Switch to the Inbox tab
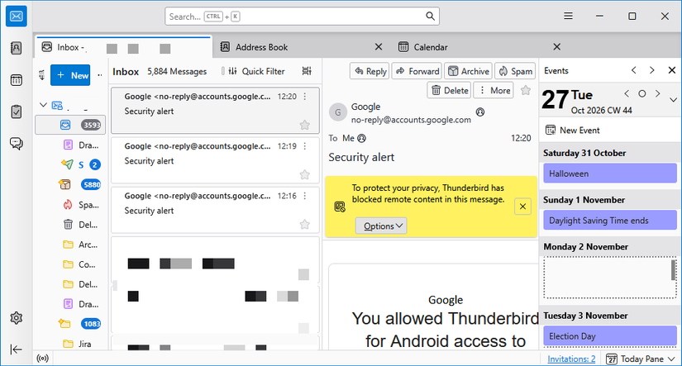 click(x=123, y=47)
